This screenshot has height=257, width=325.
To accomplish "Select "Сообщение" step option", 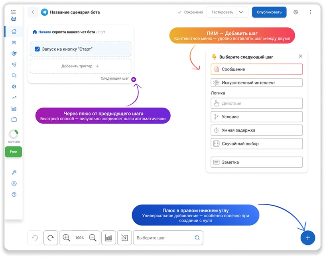I will (x=256, y=69).
